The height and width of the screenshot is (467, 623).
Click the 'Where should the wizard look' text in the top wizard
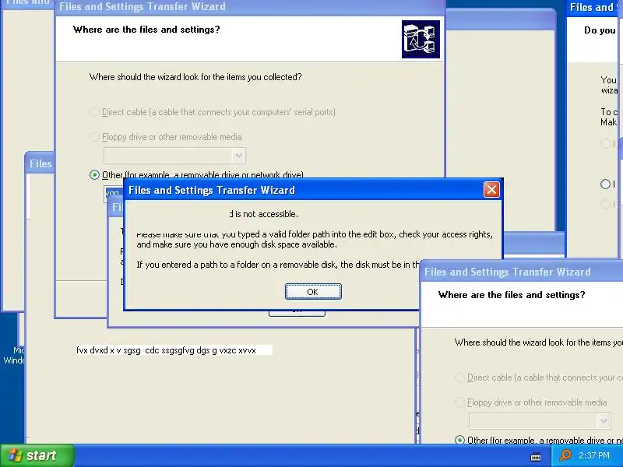coord(195,76)
